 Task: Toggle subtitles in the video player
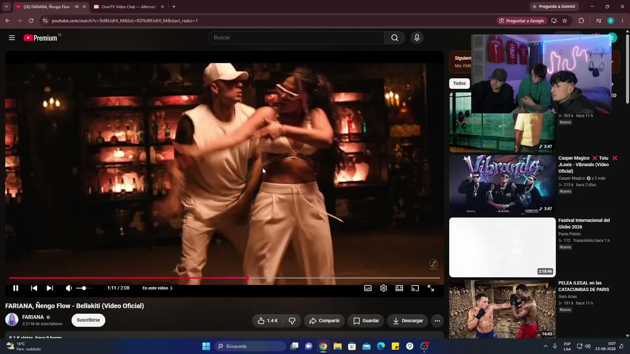[368, 288]
